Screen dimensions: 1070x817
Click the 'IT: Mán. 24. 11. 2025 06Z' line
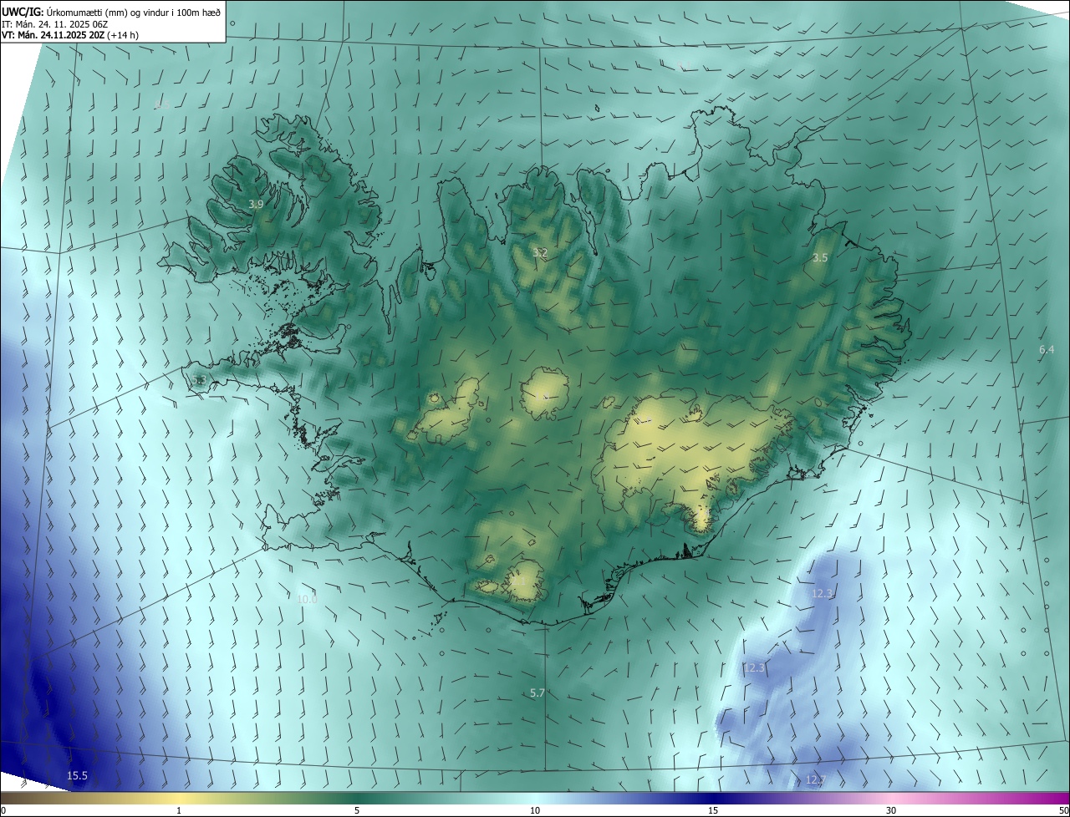[x=55, y=24]
